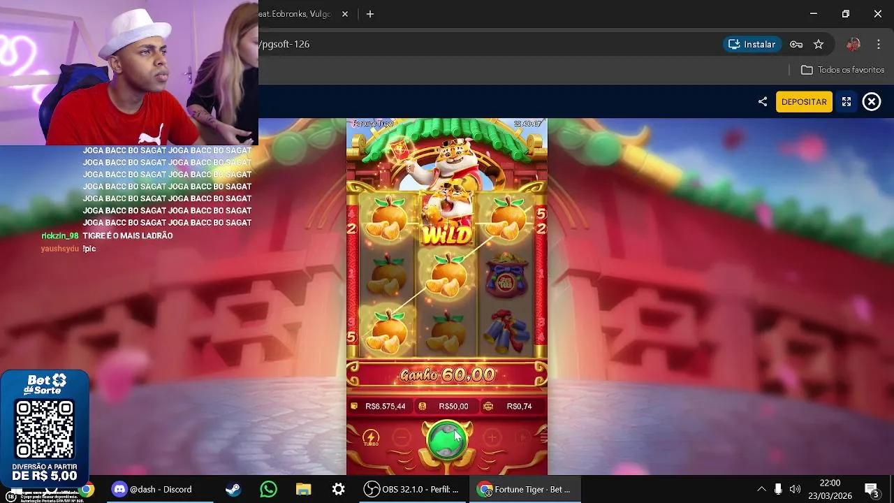Open the Todos os favoritos folder
Screen dimensions: 894x503
pos(843,70)
